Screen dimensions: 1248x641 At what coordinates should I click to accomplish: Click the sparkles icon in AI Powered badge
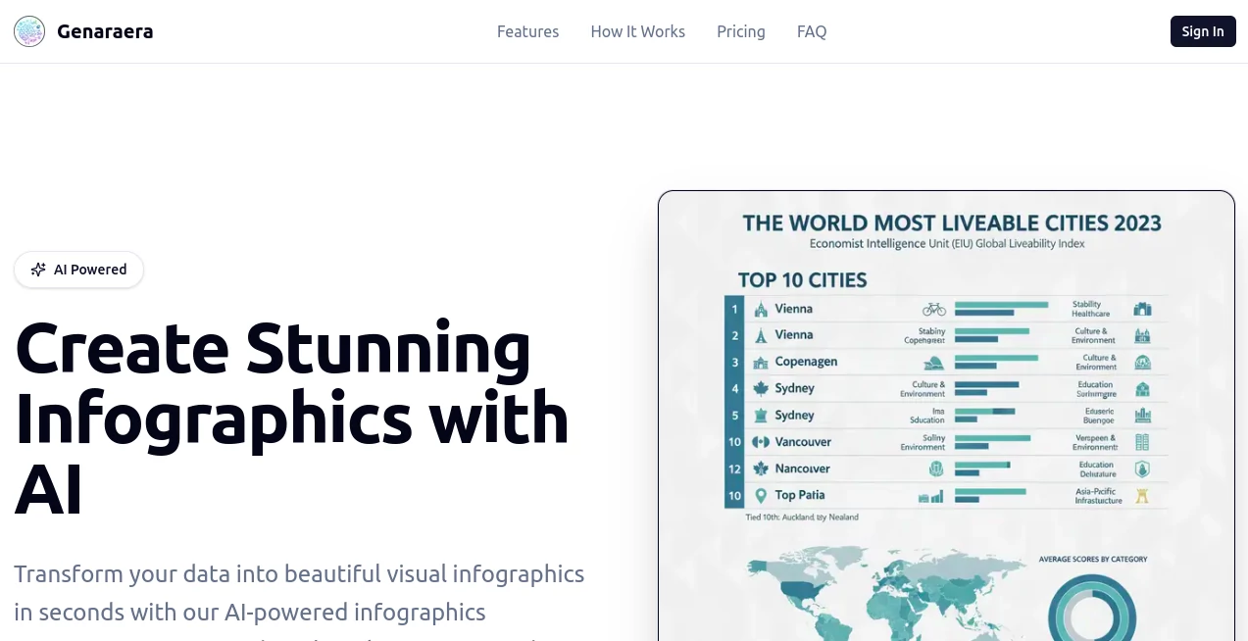(x=37, y=270)
